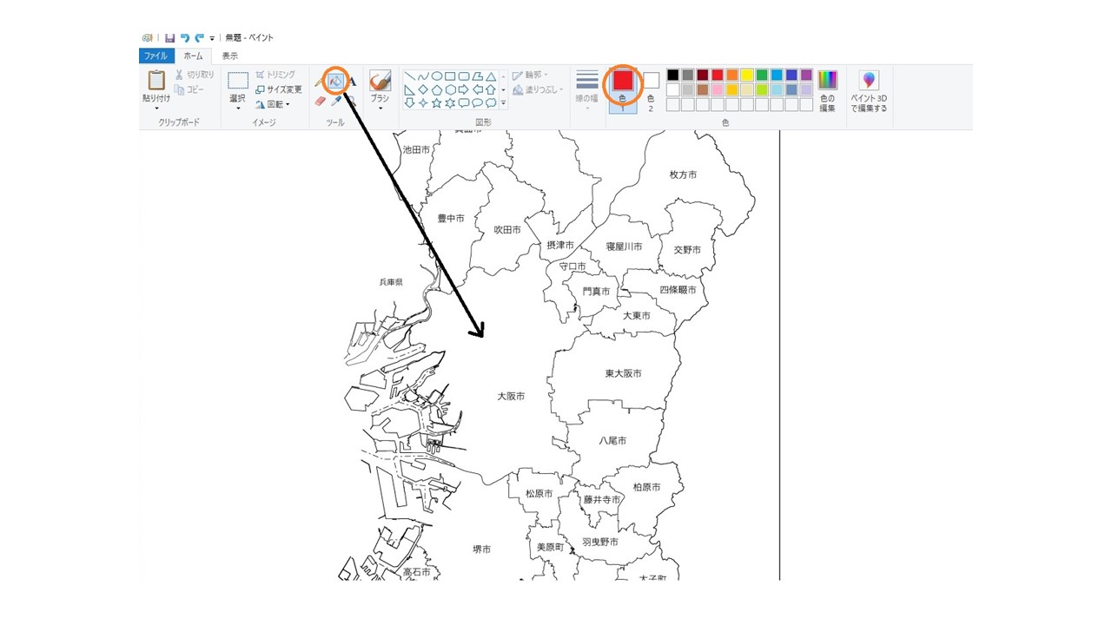
Task: Choose the oval shape
Action: (437, 76)
